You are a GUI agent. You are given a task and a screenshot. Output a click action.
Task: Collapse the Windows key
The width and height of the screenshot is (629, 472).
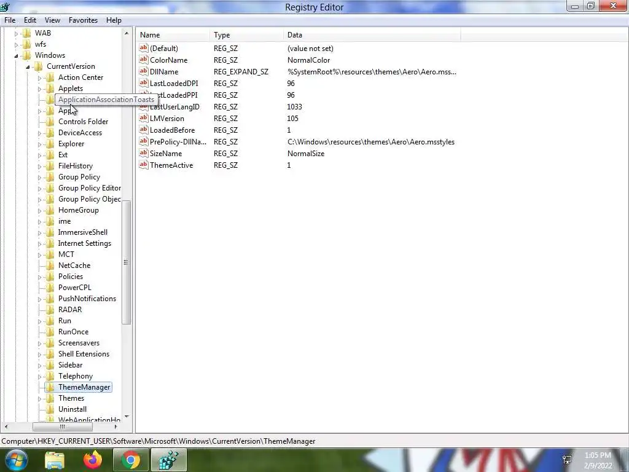[16, 55]
